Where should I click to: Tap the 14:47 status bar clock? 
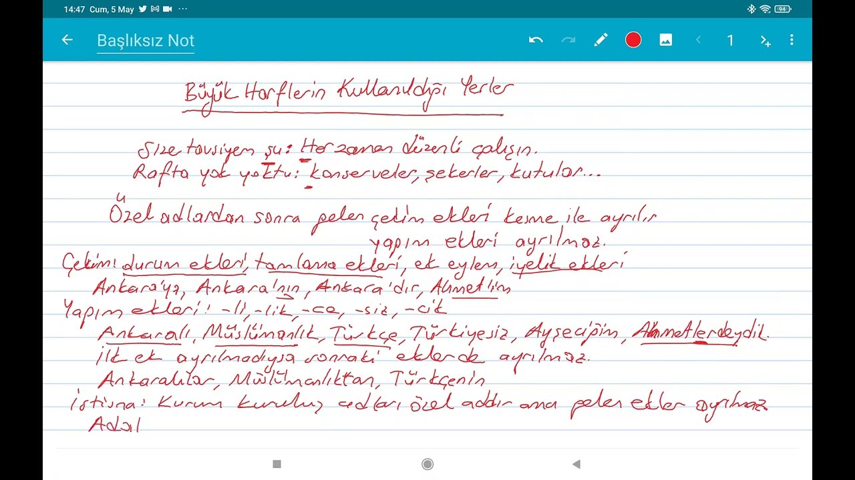click(x=74, y=9)
